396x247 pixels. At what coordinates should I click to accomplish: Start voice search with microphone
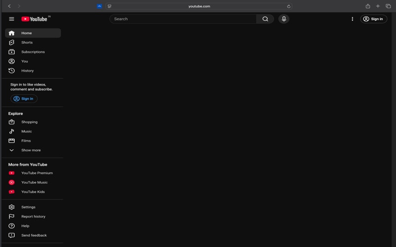[x=284, y=19]
